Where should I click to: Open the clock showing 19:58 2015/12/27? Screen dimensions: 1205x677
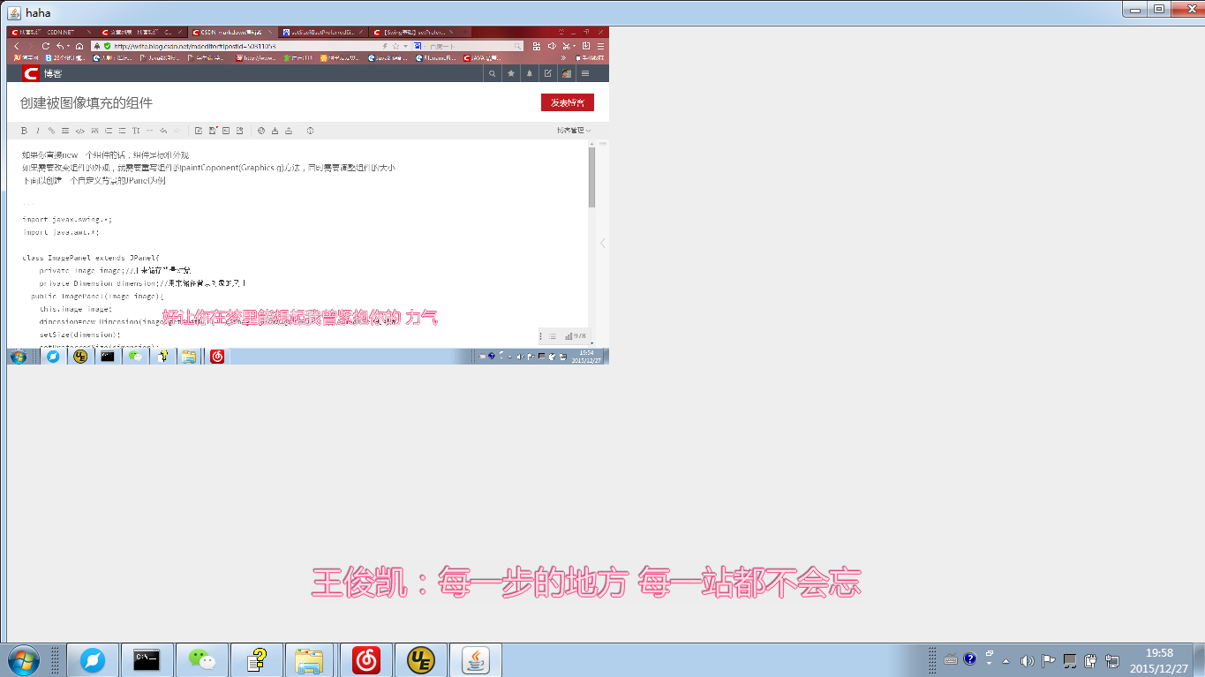(1159, 660)
